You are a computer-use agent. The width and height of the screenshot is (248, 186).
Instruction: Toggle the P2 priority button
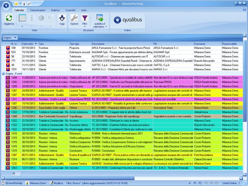[x=200, y=183]
